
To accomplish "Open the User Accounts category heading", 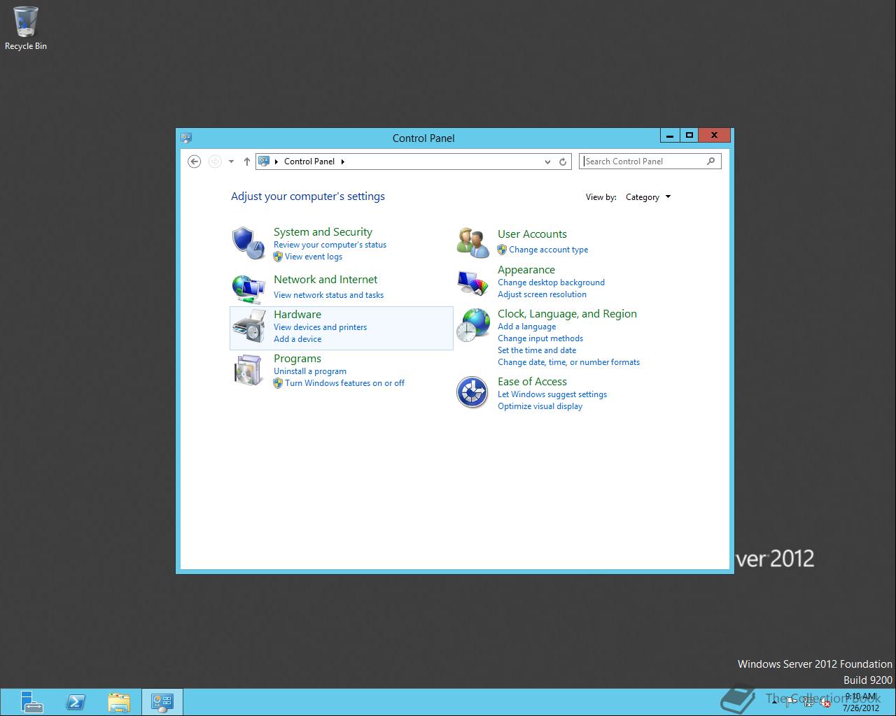I will point(532,234).
